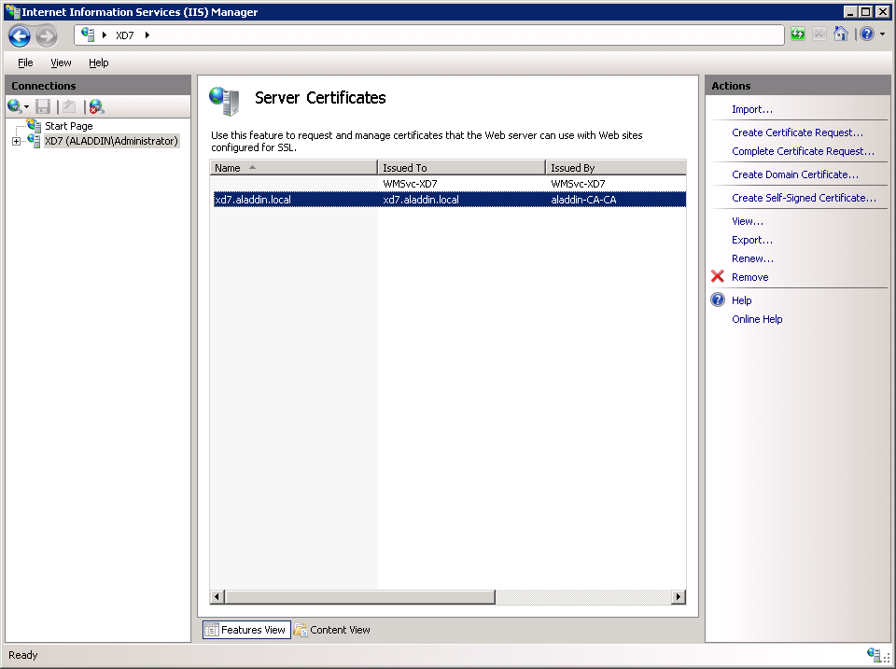Click the Delete Connection icon
Viewport: 896px width, 669px height.
coord(96,106)
